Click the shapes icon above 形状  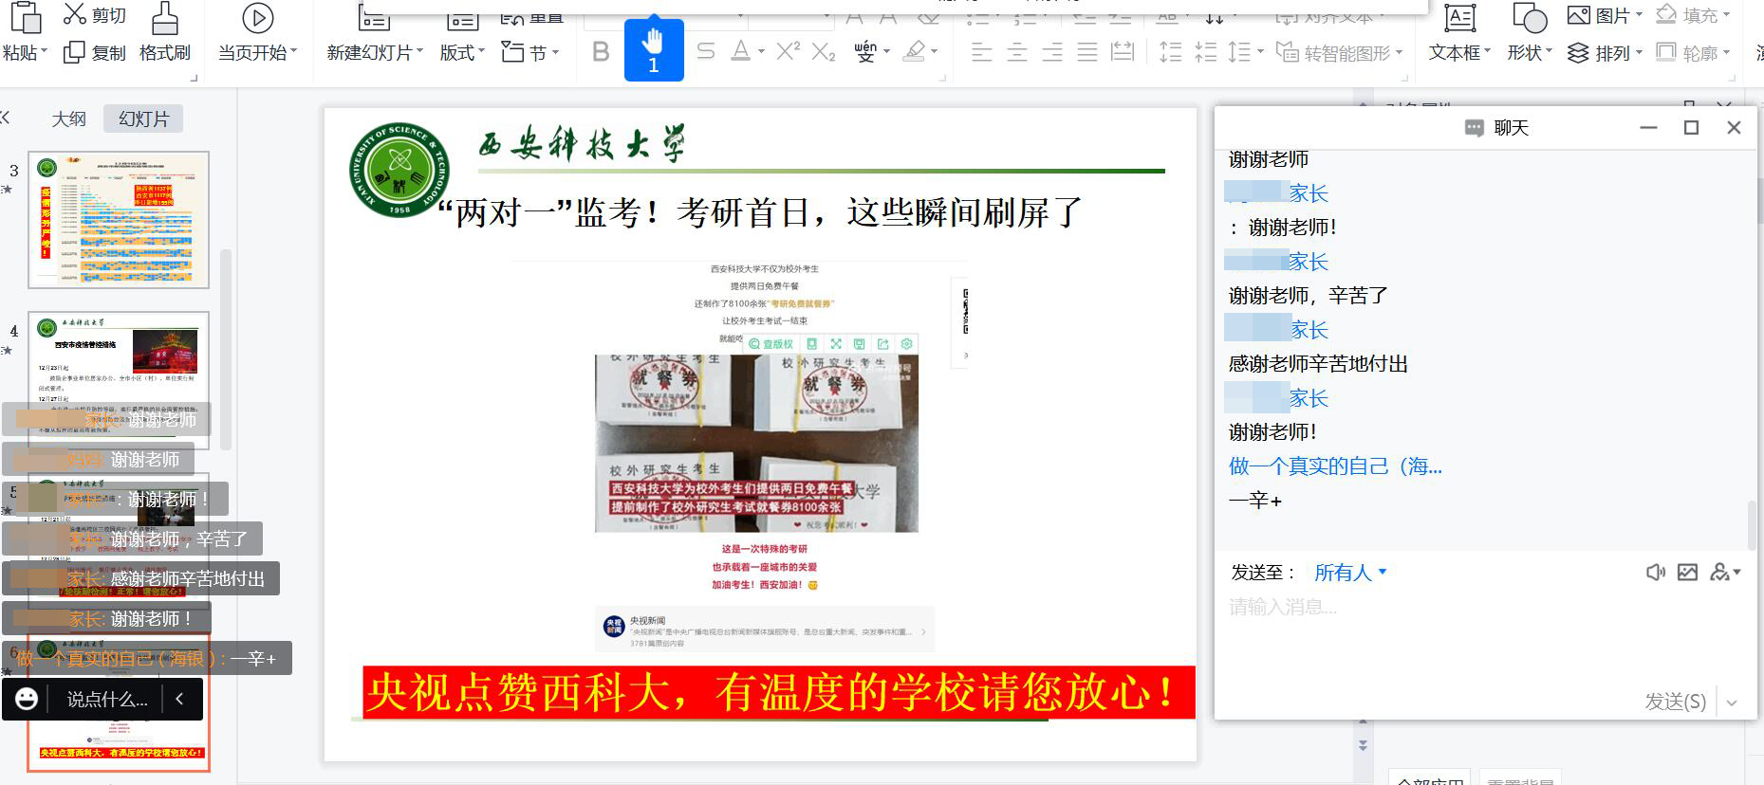pos(1529,17)
